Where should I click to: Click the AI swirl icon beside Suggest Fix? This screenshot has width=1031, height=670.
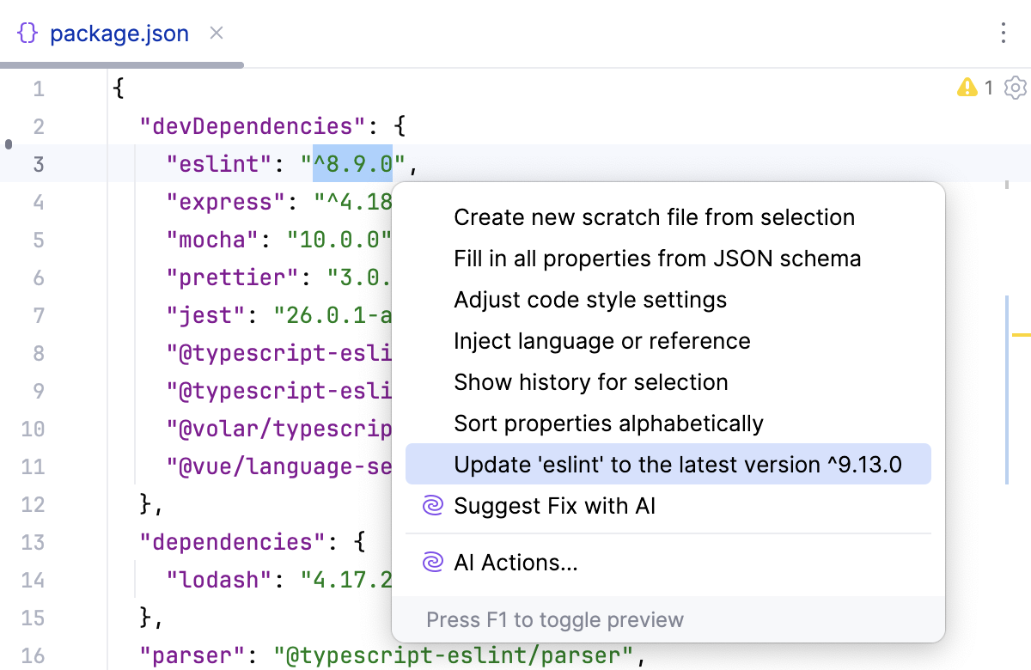pyautogui.click(x=432, y=505)
